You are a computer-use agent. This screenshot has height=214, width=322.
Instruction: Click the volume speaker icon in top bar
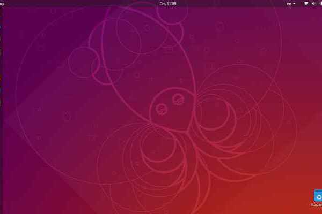tap(313, 4)
